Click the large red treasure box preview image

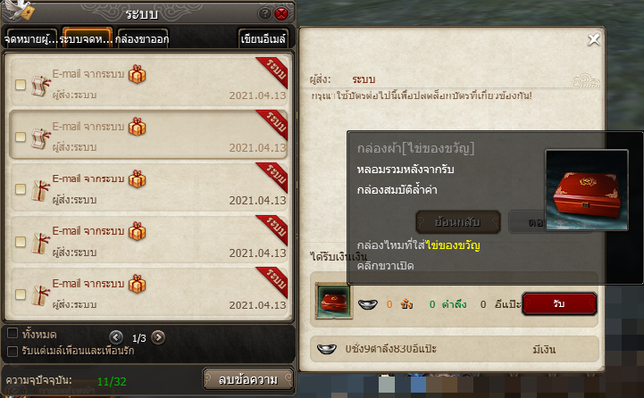(587, 190)
